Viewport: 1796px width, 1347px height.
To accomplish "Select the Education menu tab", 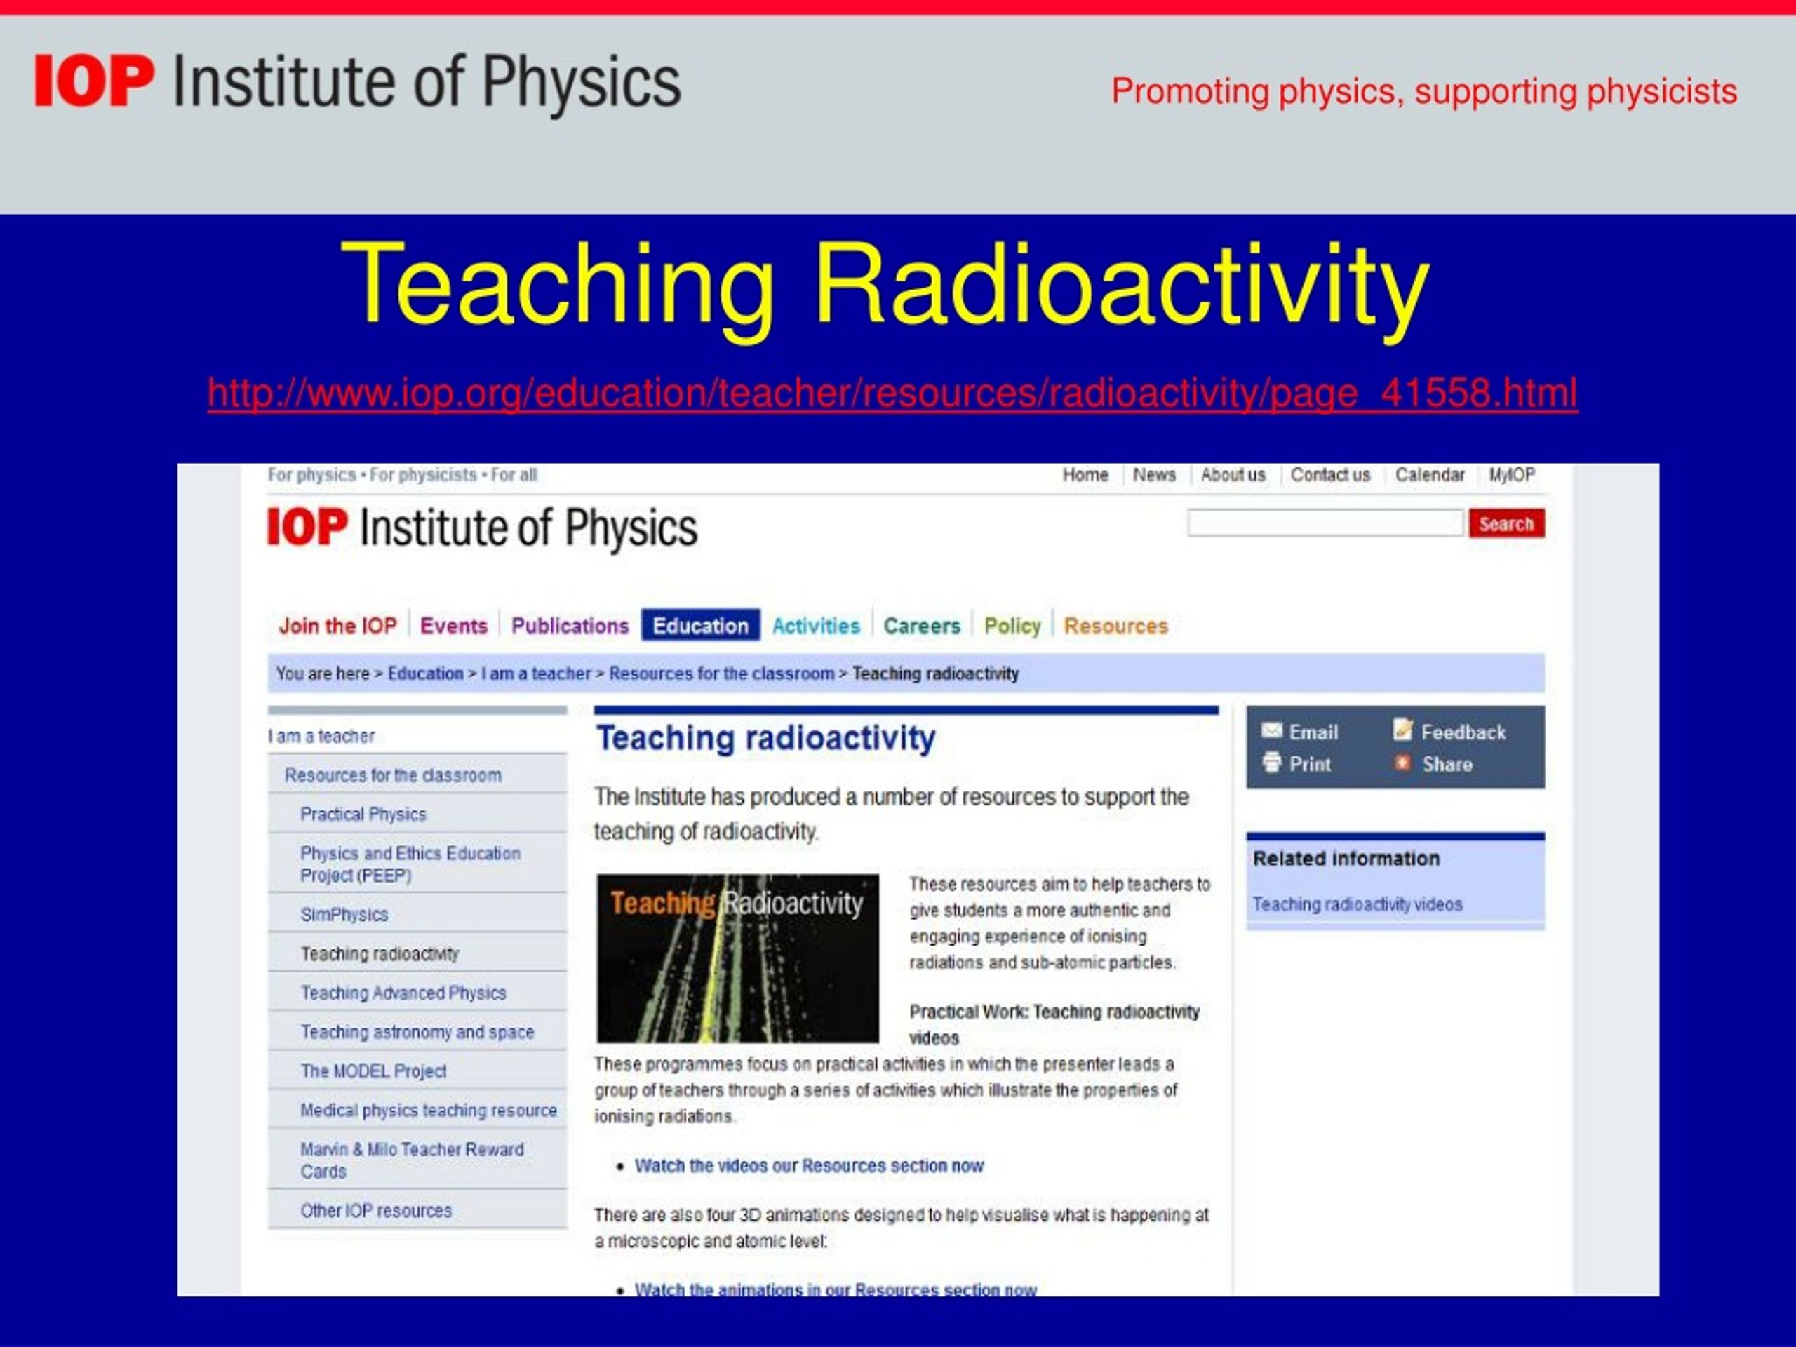I will pos(701,625).
